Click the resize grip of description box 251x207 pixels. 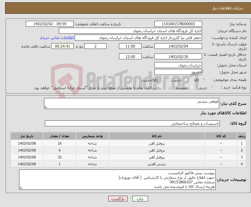click(x=46, y=107)
